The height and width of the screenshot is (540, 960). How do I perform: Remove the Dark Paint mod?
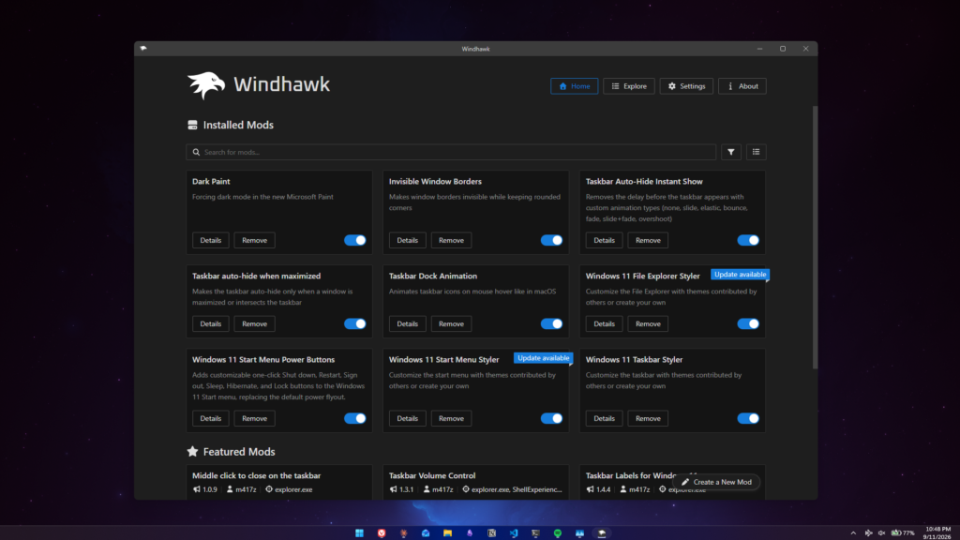click(254, 240)
